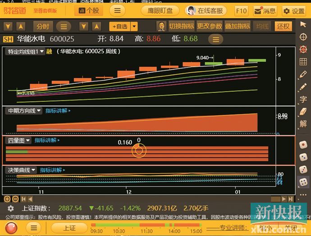
Task: Switch to 分时 chart
Action: (43, 27)
